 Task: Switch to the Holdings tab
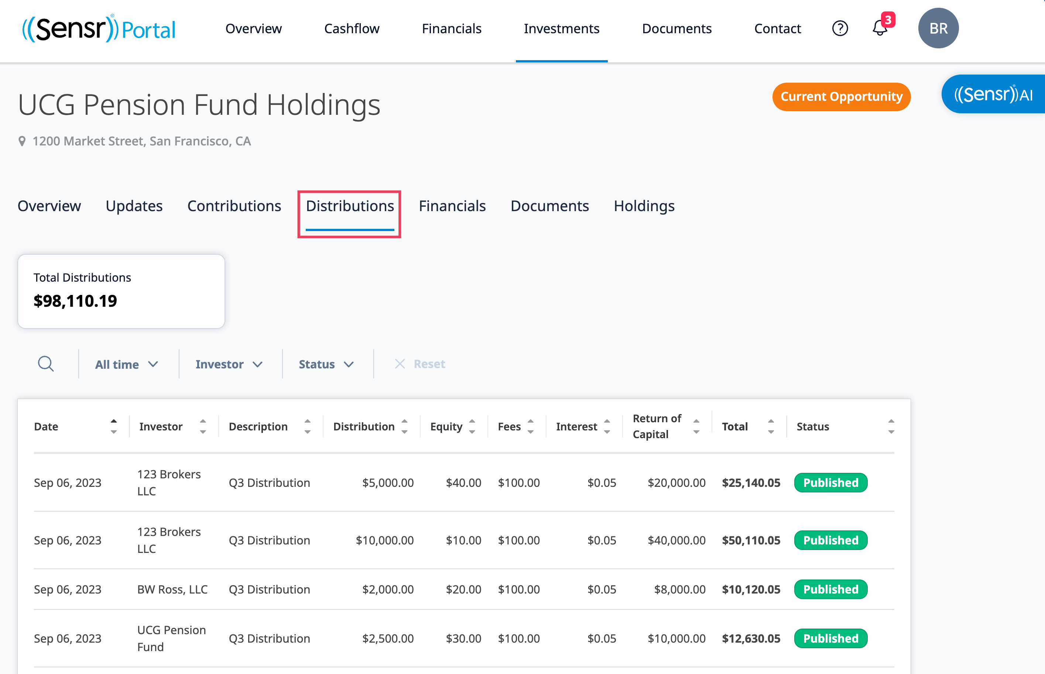pyautogui.click(x=644, y=206)
